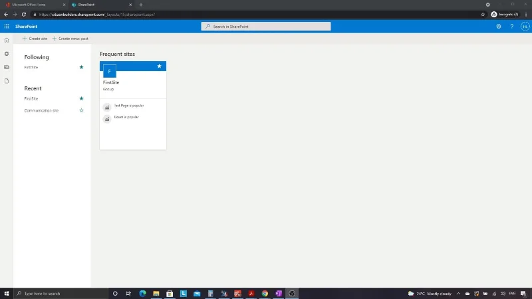Open Communication site under Recent
The image size is (532, 299).
41,110
